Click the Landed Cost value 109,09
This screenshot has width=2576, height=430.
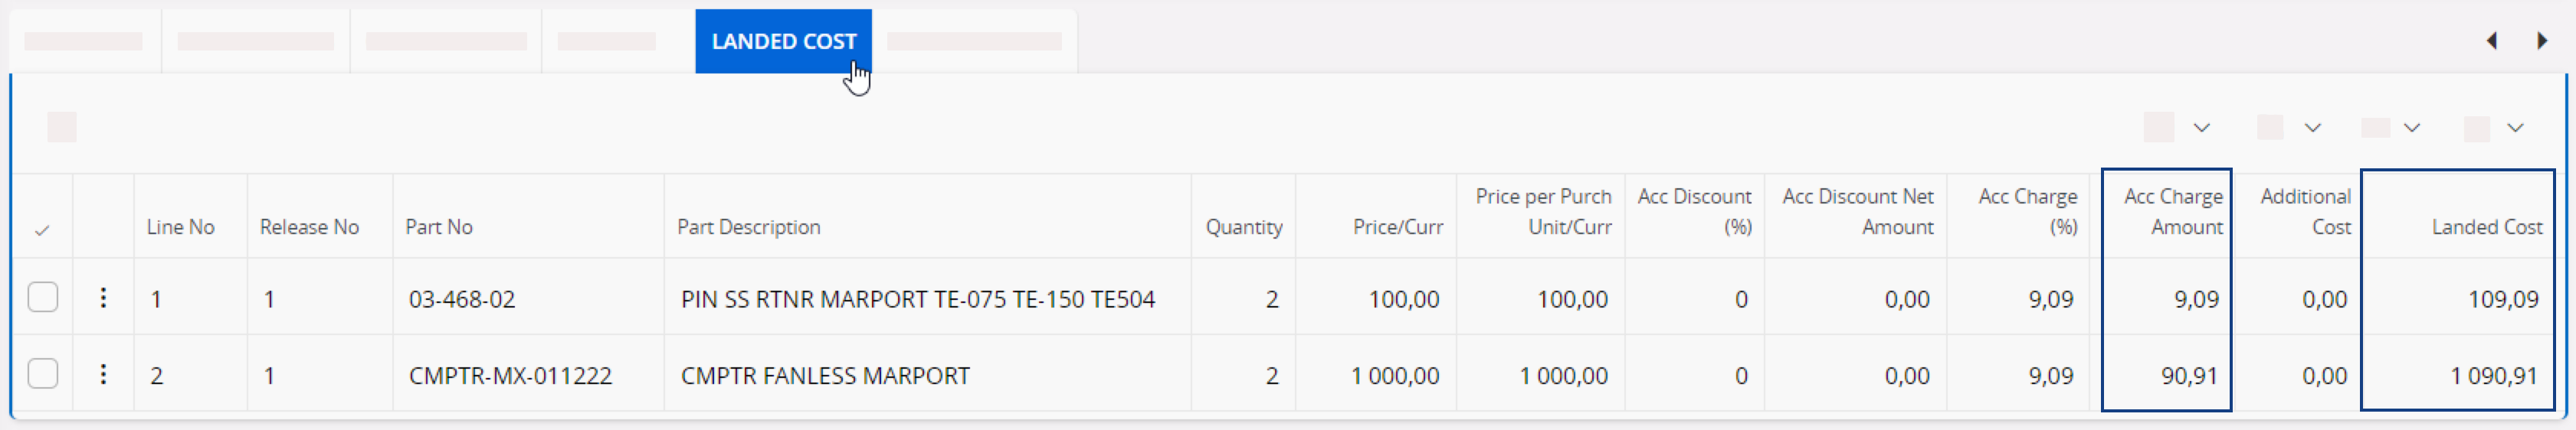(x=2502, y=299)
